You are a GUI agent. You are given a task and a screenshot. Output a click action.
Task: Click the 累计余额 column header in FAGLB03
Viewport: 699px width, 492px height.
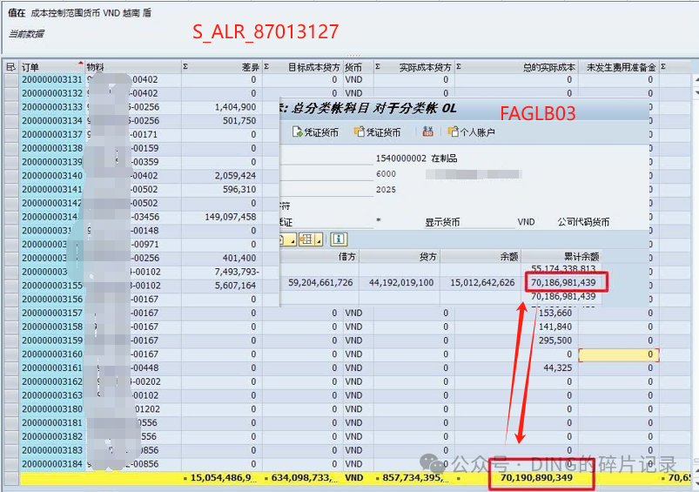point(561,256)
